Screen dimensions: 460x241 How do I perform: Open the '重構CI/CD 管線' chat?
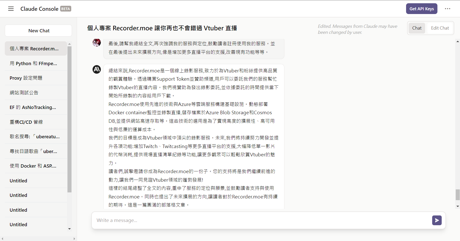coord(26,122)
